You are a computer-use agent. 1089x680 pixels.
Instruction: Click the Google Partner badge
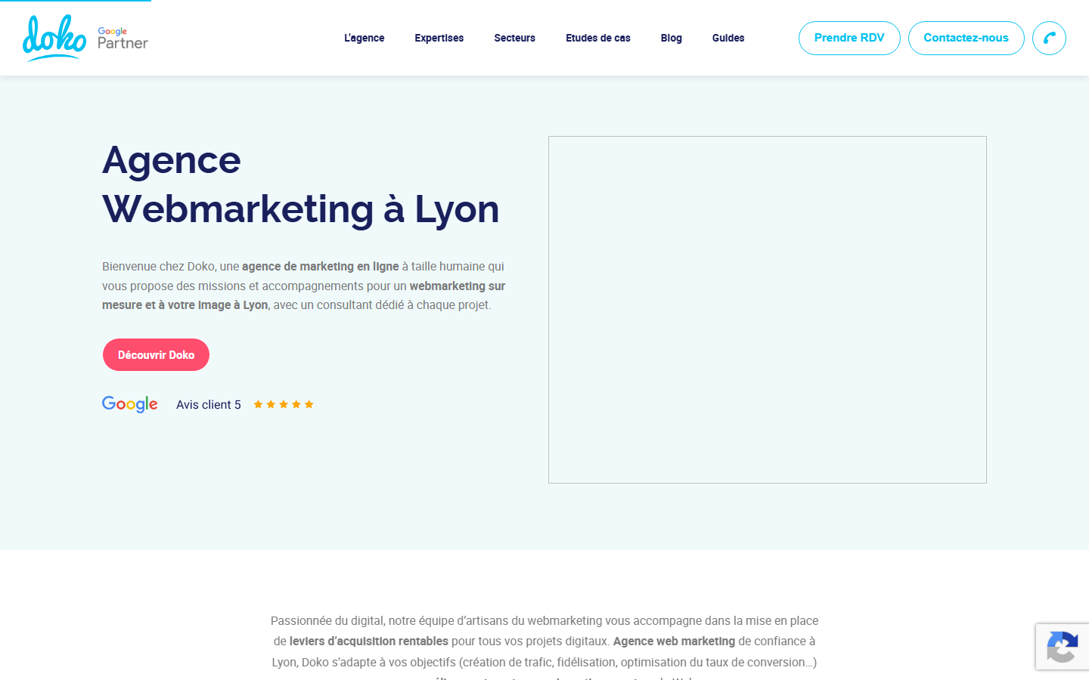coord(123,39)
